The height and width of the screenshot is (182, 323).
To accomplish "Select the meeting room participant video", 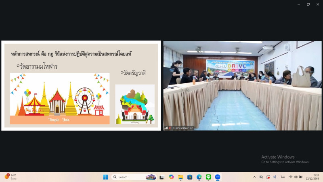I will tap(242, 85).
